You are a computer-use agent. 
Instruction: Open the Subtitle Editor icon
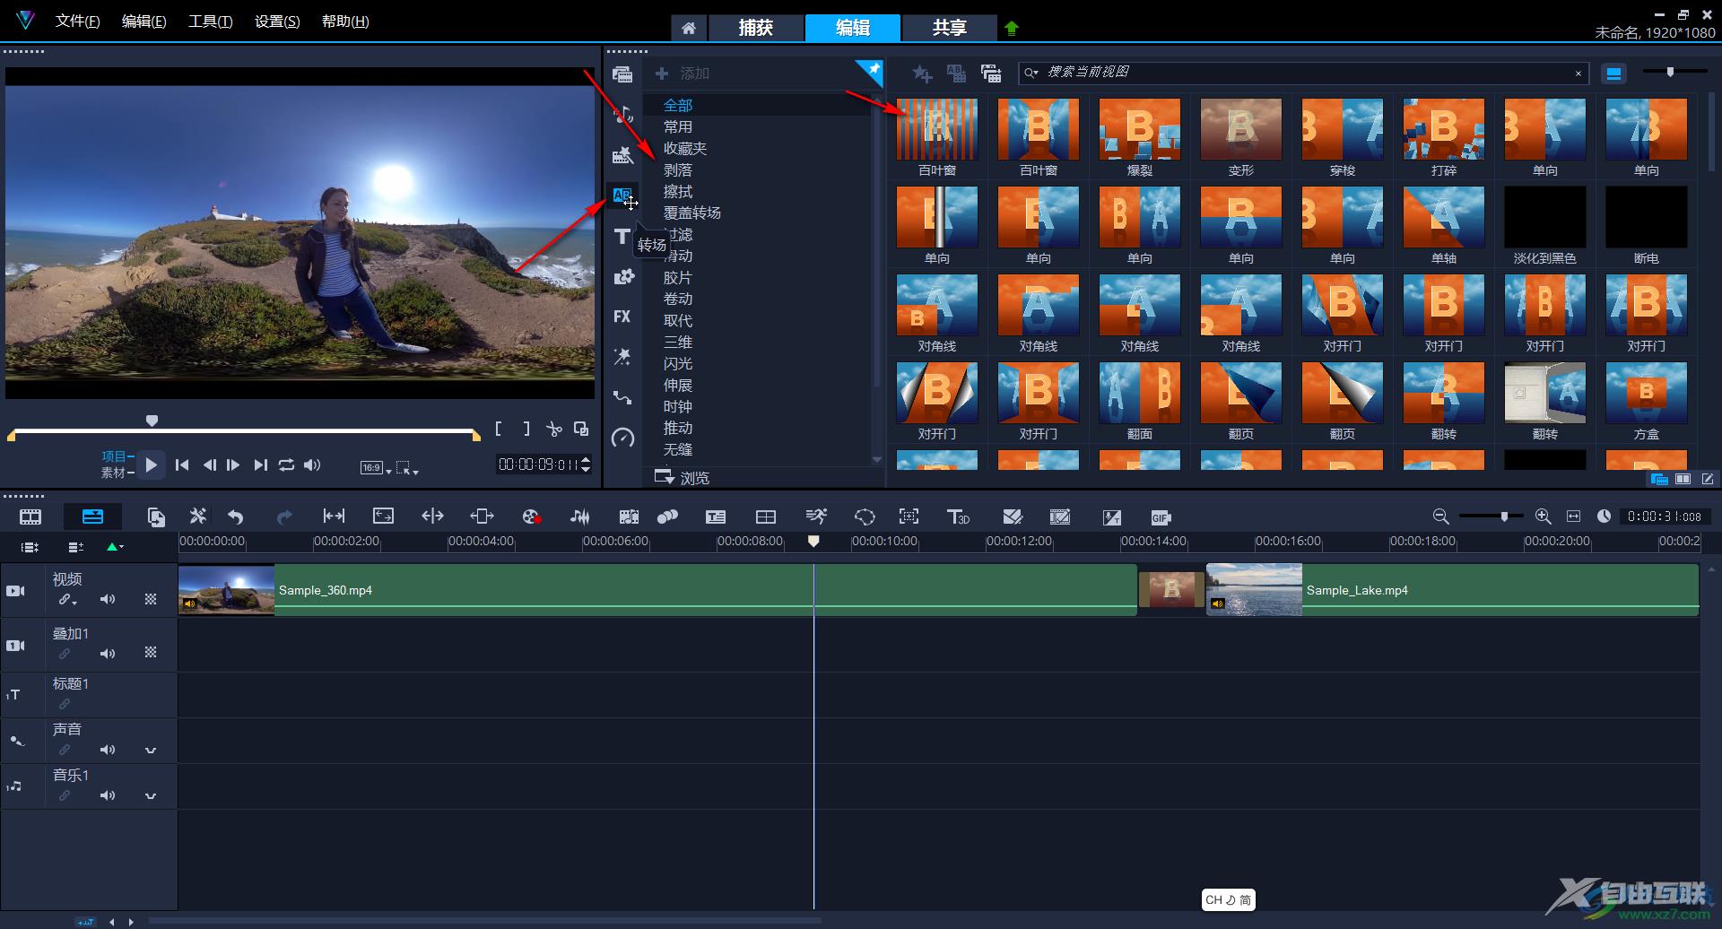click(x=716, y=517)
